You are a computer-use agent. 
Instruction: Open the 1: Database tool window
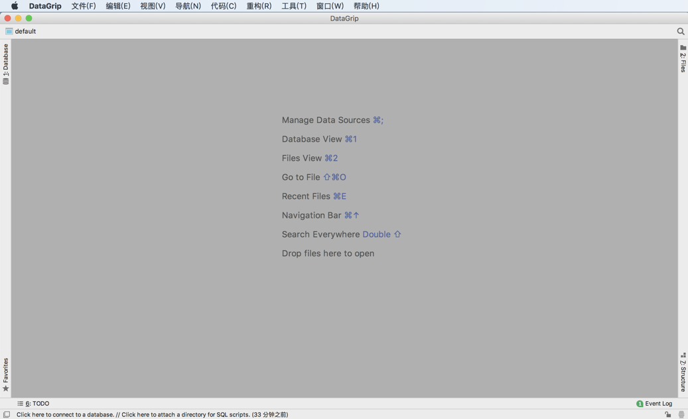pyautogui.click(x=6, y=64)
